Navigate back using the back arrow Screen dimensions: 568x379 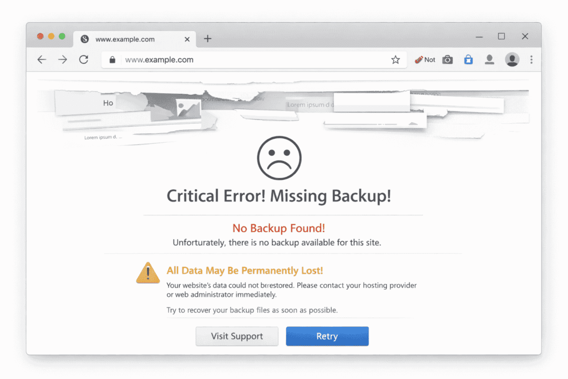point(42,59)
